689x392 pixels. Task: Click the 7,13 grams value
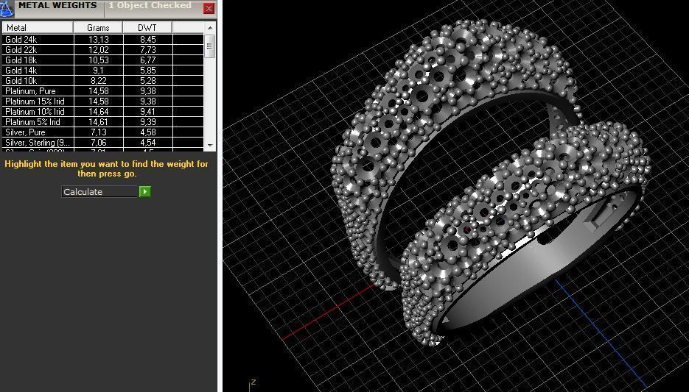(99, 132)
